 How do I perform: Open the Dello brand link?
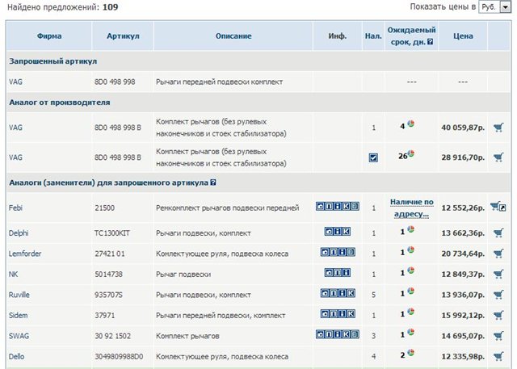click(16, 356)
